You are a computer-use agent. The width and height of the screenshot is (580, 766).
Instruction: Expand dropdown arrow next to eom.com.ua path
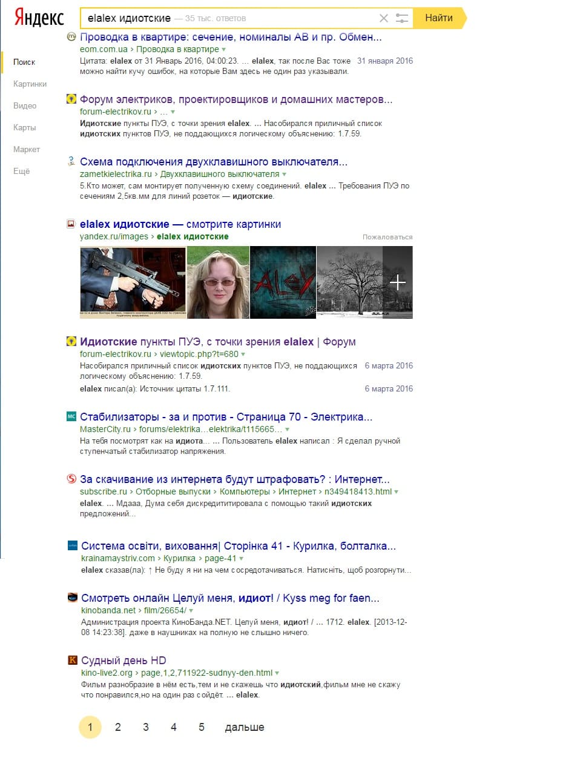[224, 50]
